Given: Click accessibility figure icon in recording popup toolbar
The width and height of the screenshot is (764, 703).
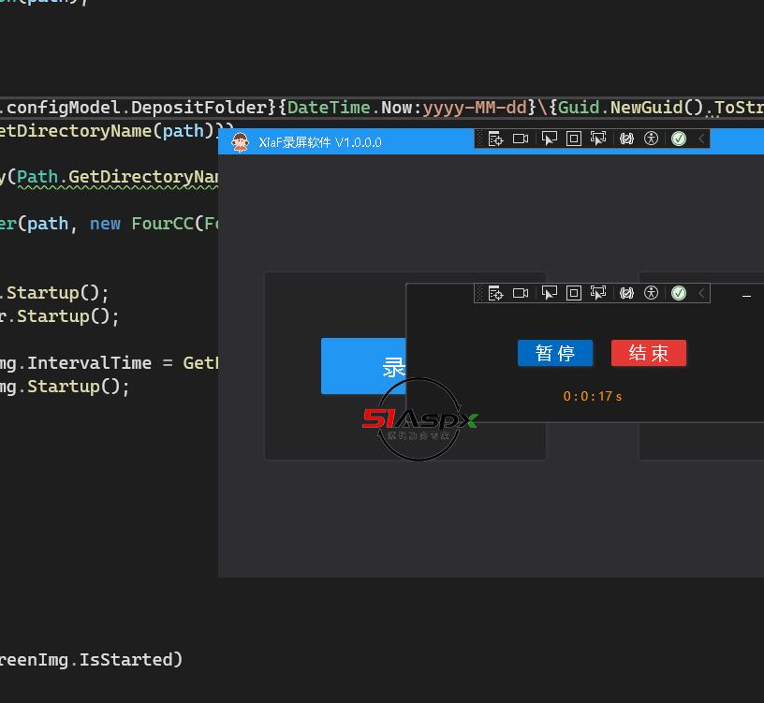Looking at the screenshot, I should click(652, 293).
